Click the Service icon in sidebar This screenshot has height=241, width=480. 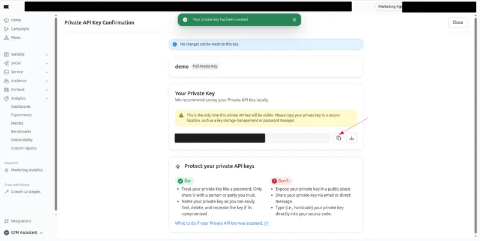point(7,72)
